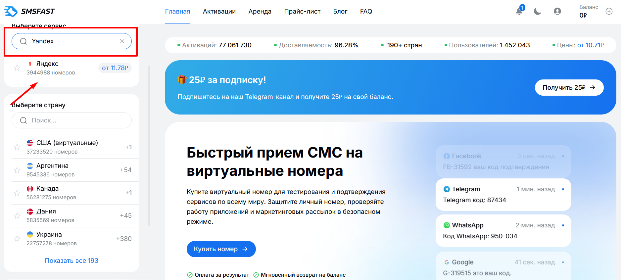Image resolution: width=621 pixels, height=280 pixels.
Task: Star the Канада country
Action: 17,193
